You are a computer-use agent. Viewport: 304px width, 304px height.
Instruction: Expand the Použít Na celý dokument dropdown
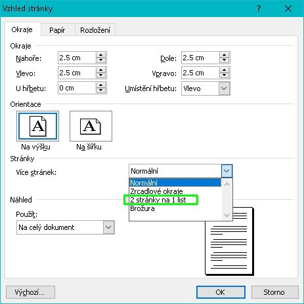pyautogui.click(x=108, y=227)
